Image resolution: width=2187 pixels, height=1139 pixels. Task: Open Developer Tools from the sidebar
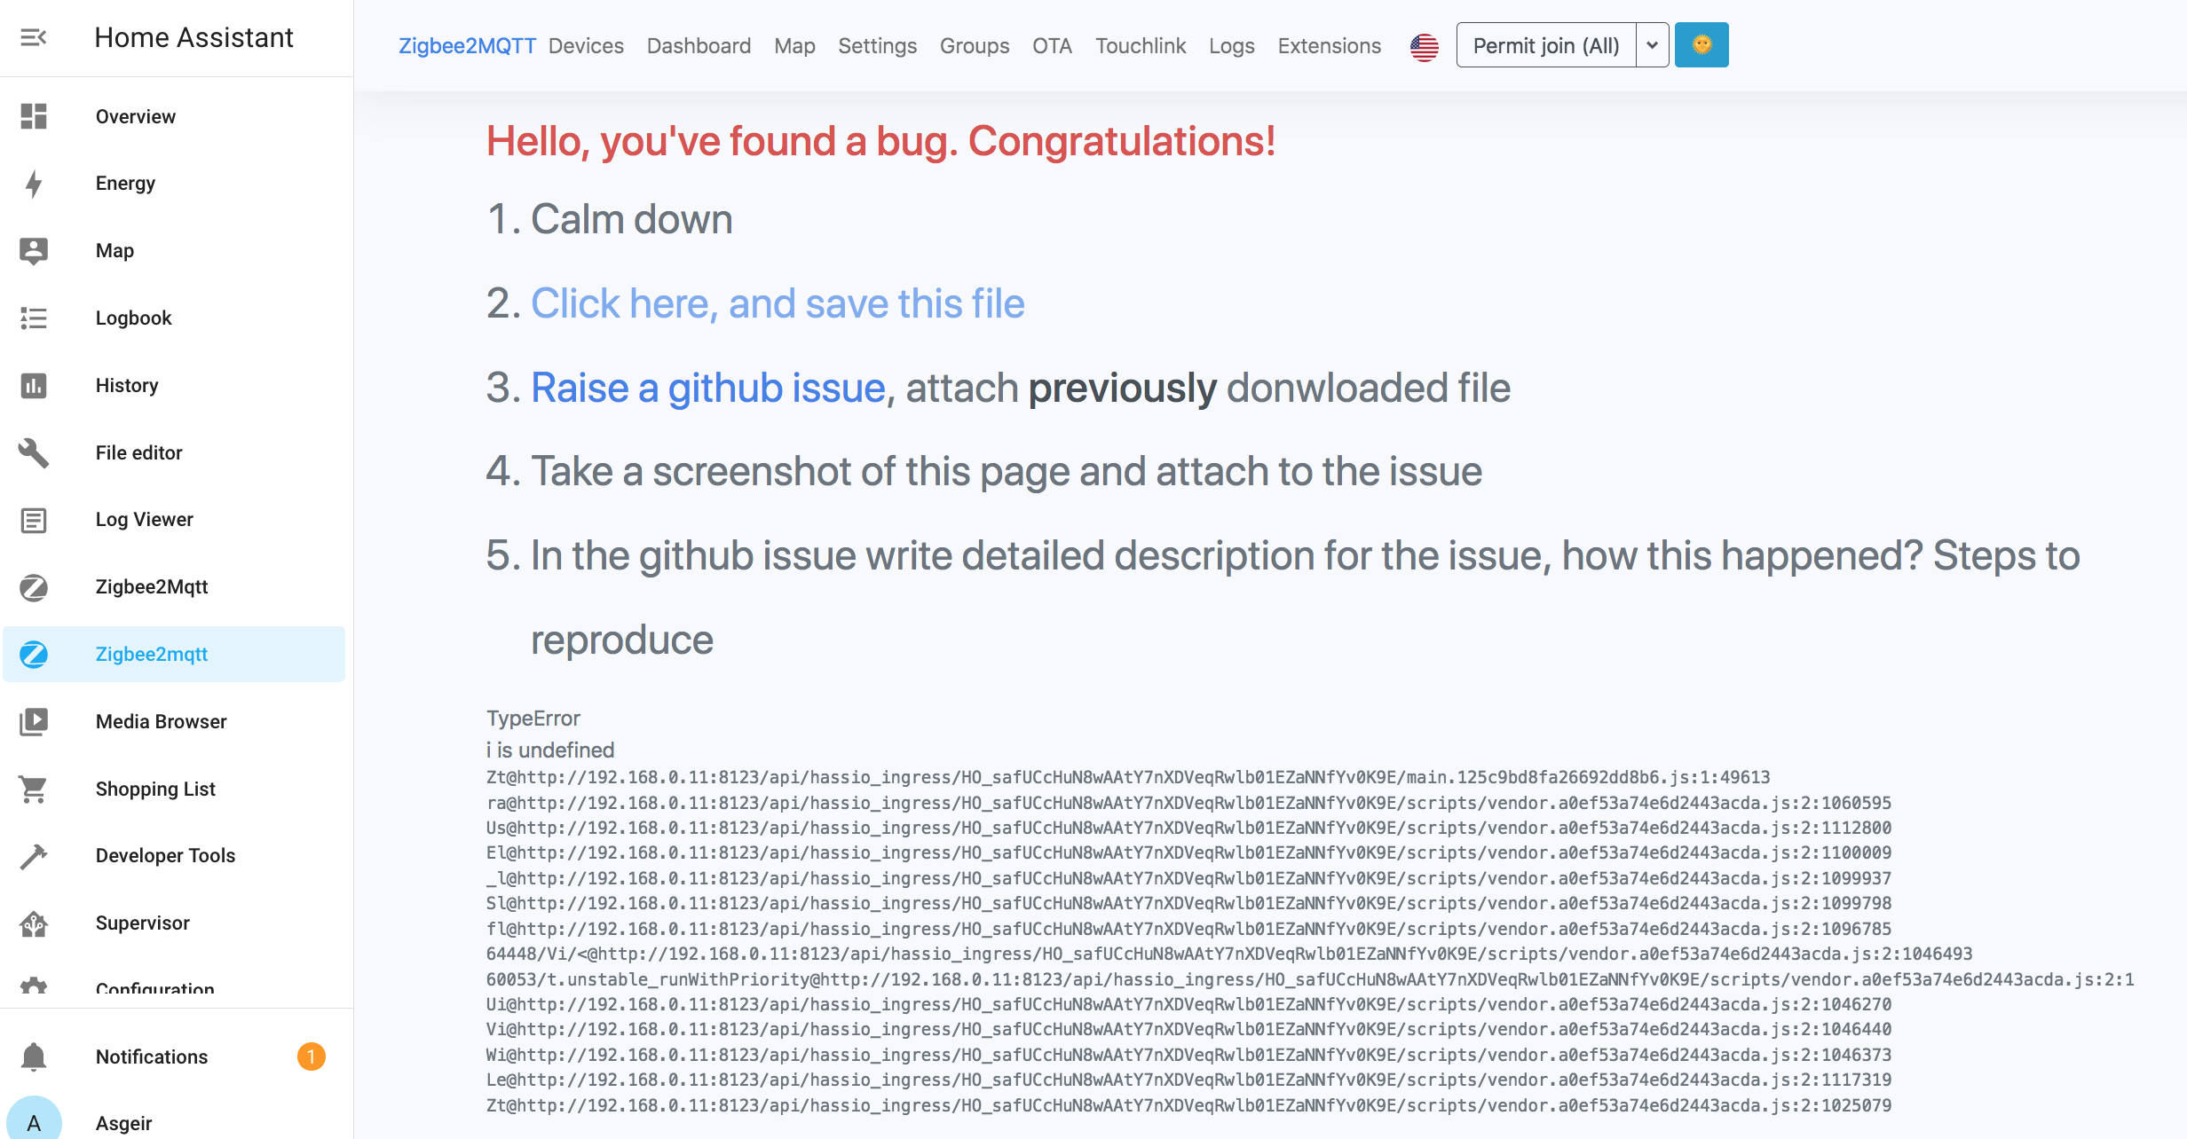(165, 856)
